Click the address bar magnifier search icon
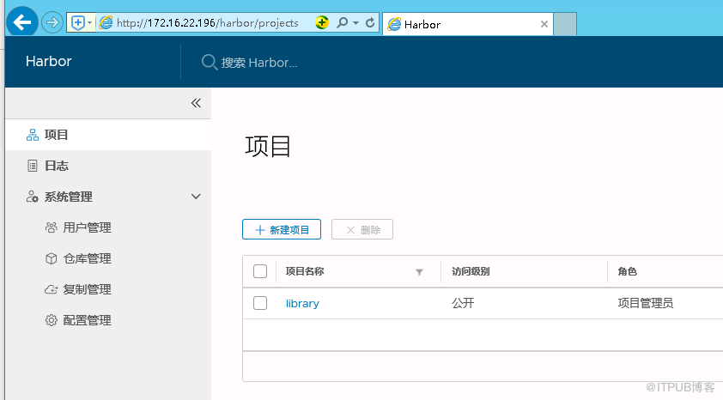Screen dimensions: 723x400 tap(342, 22)
